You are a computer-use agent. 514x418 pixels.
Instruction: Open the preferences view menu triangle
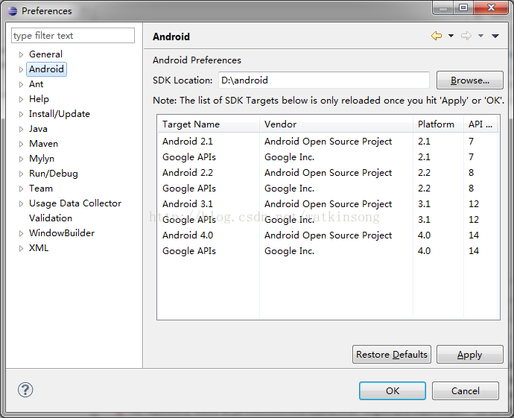495,36
